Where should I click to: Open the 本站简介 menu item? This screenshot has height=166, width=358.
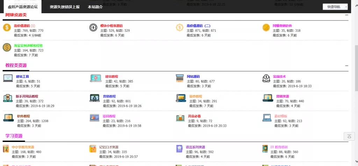tap(95, 7)
